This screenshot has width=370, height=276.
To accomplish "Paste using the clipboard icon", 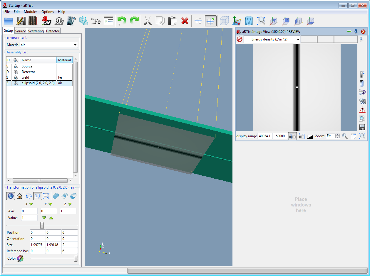I will (172, 21).
